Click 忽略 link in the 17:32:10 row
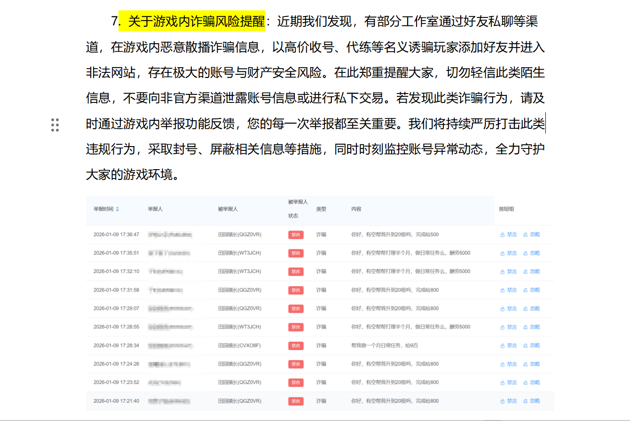 535,272
